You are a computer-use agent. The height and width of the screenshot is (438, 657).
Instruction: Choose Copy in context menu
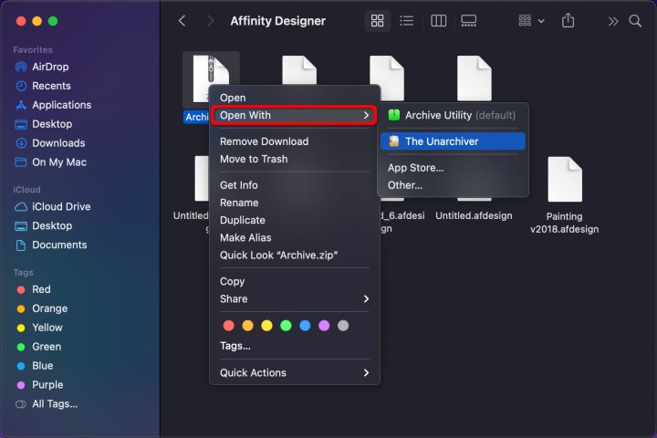294,281
